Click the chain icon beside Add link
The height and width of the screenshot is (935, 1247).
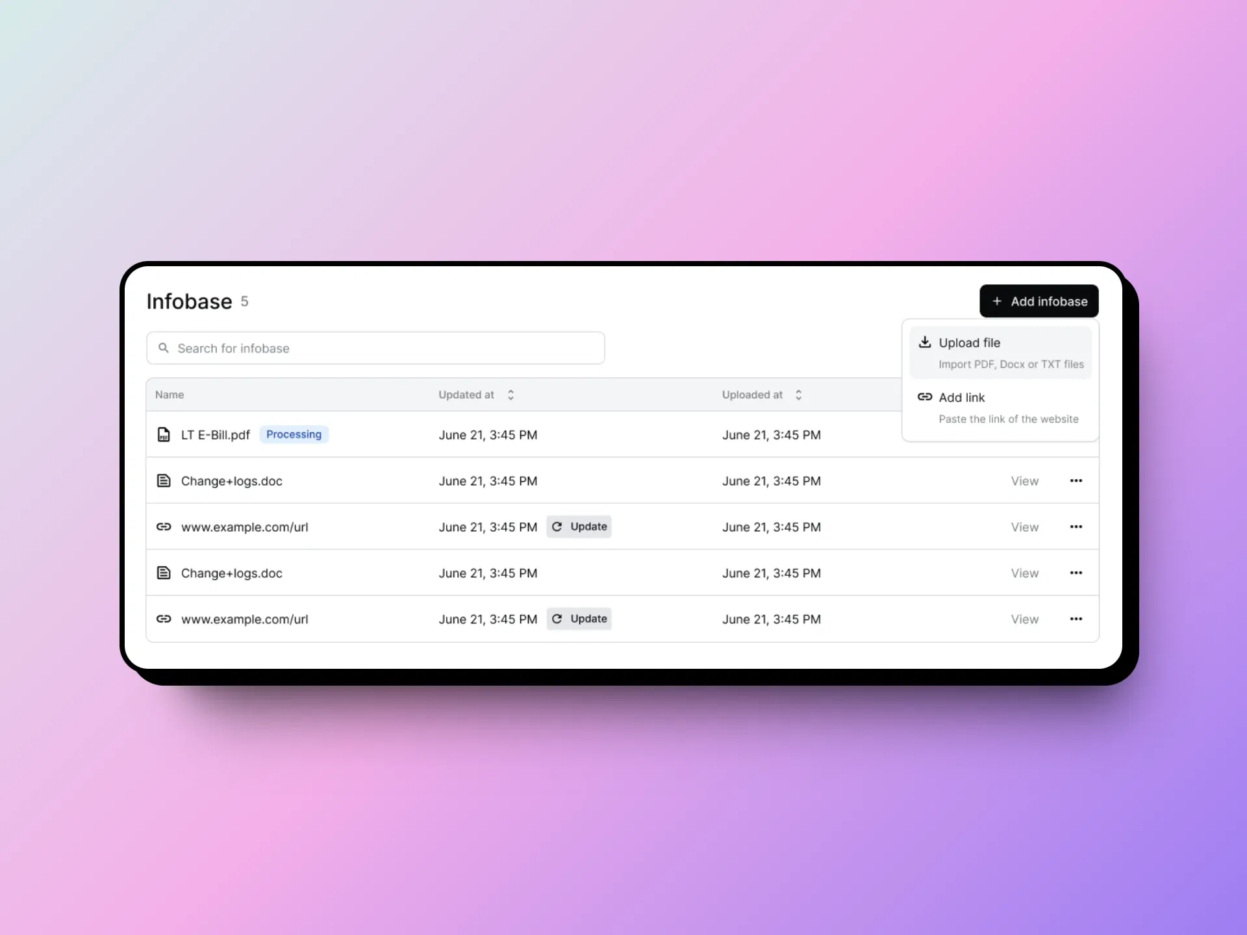(x=925, y=397)
